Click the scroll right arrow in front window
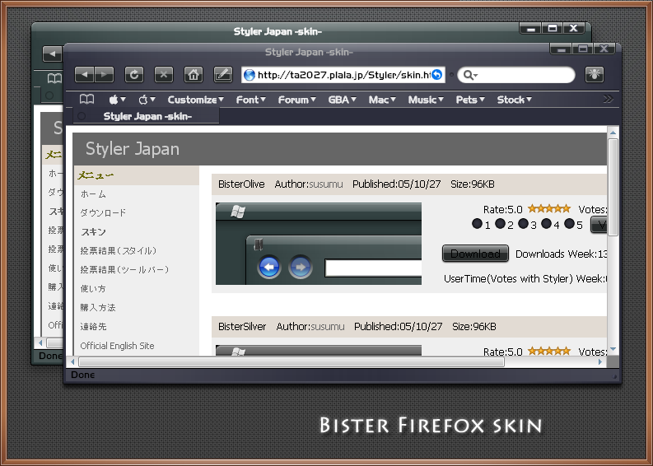 pos(600,362)
